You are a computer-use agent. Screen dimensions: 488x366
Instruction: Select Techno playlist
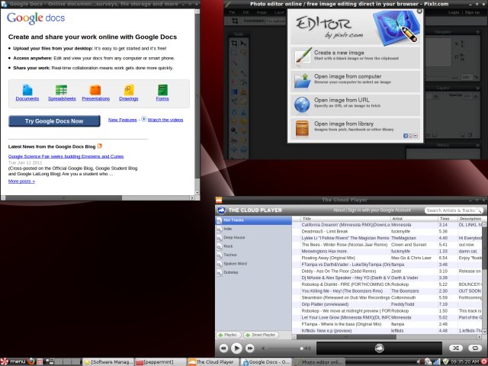click(x=253, y=255)
